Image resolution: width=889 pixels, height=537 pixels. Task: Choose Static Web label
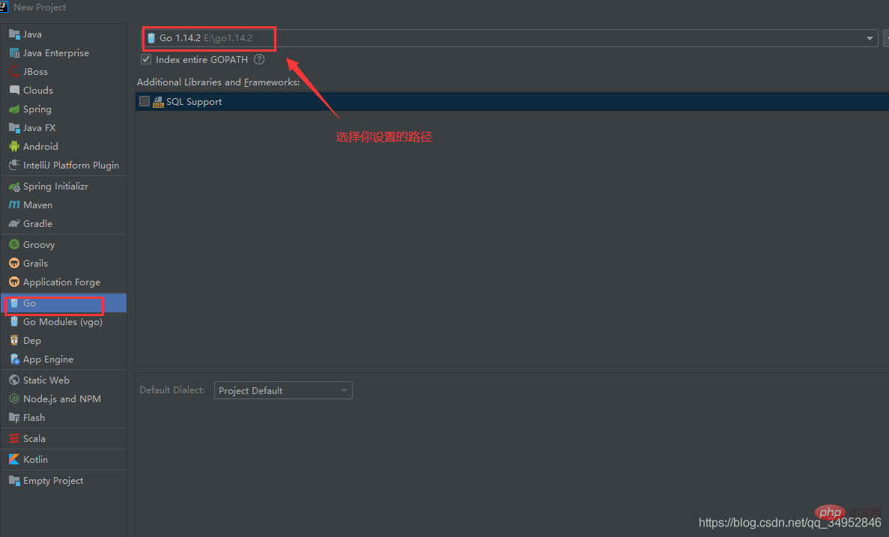tap(46, 380)
